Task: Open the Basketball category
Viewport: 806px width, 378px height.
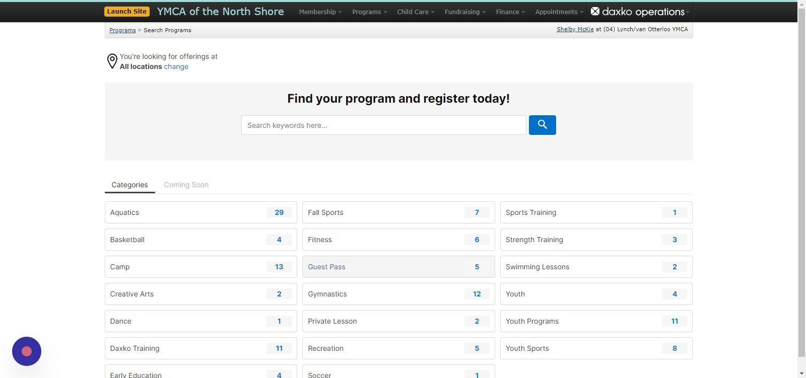Action: [x=201, y=240]
